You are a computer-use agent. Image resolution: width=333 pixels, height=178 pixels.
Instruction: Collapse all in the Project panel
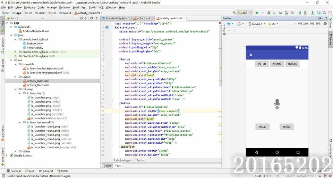86,18
